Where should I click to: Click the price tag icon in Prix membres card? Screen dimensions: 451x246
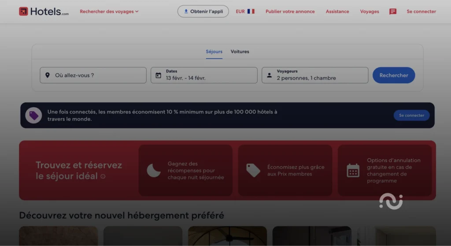click(x=253, y=170)
